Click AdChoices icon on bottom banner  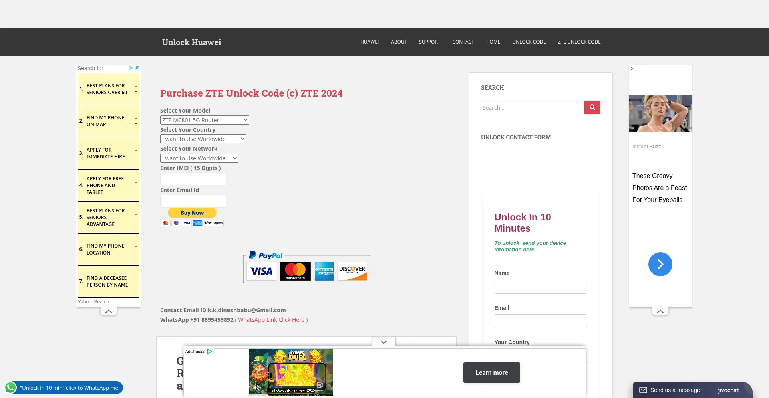point(209,352)
